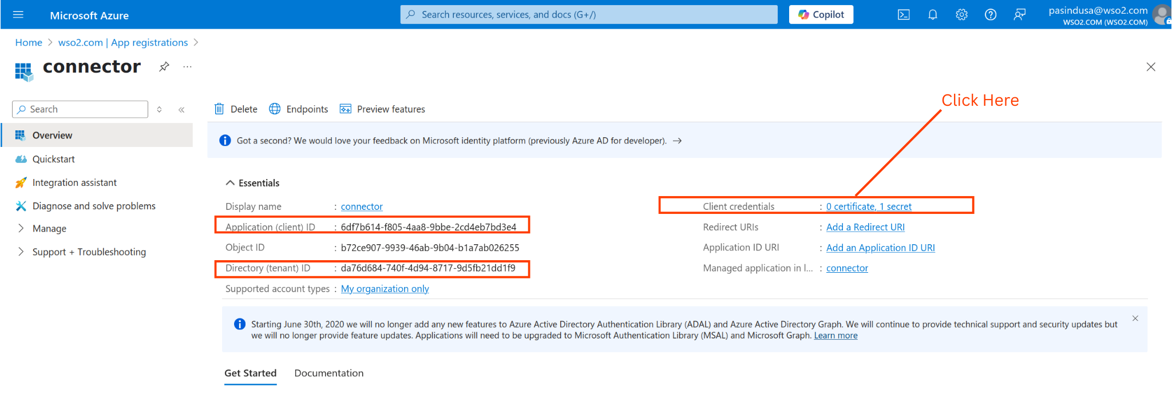Click the Diagnose and solve problems wrench icon

tap(21, 206)
